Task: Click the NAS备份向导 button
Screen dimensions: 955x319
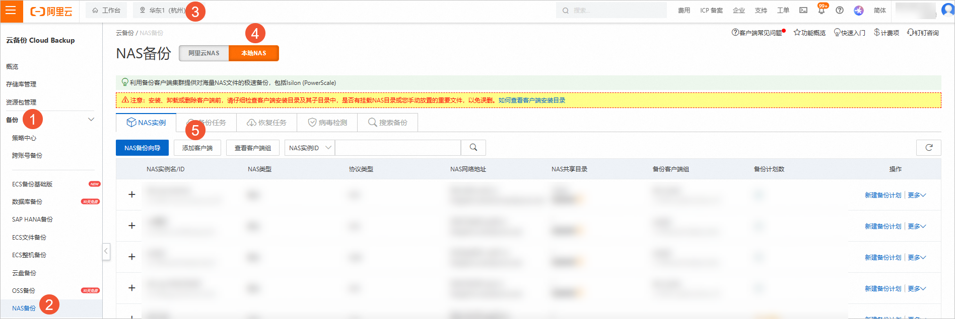Action: (x=143, y=148)
